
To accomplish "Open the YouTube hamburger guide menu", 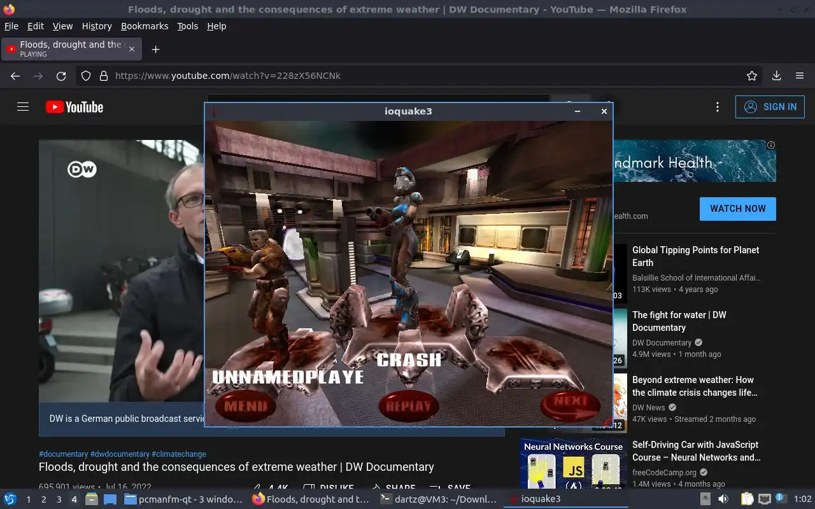I will coord(23,107).
